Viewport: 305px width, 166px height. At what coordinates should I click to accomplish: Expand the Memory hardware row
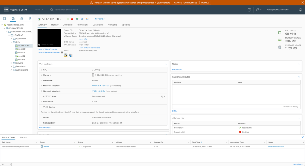click(41, 75)
